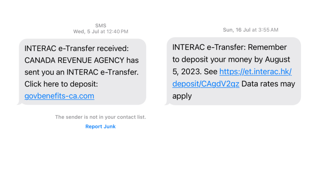
Task: Click the word 'Remember' in second message
Action: [x=267, y=47]
